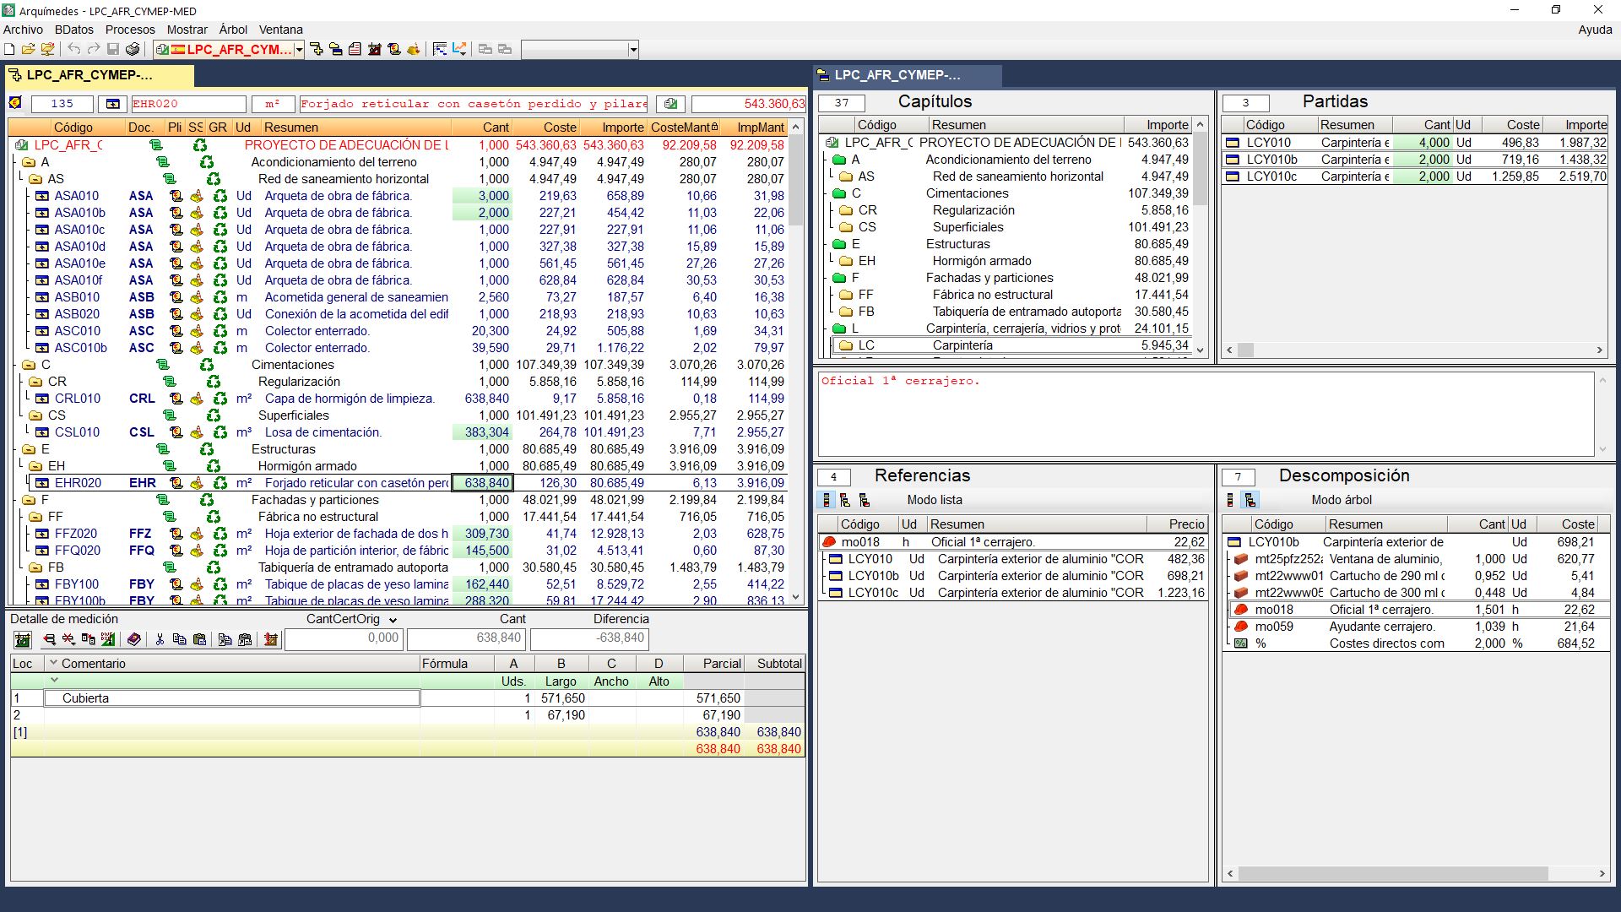Select LCY010c row in Partidas table
This screenshot has height=912, width=1621.
tap(1415, 176)
